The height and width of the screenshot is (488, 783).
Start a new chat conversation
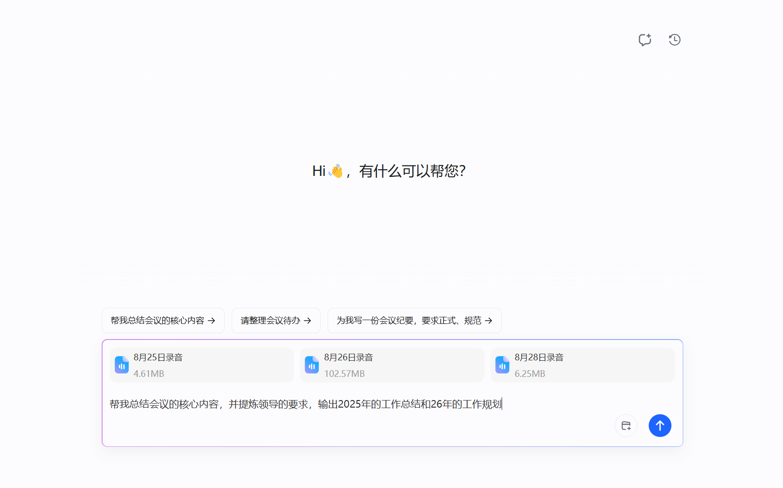pos(645,40)
